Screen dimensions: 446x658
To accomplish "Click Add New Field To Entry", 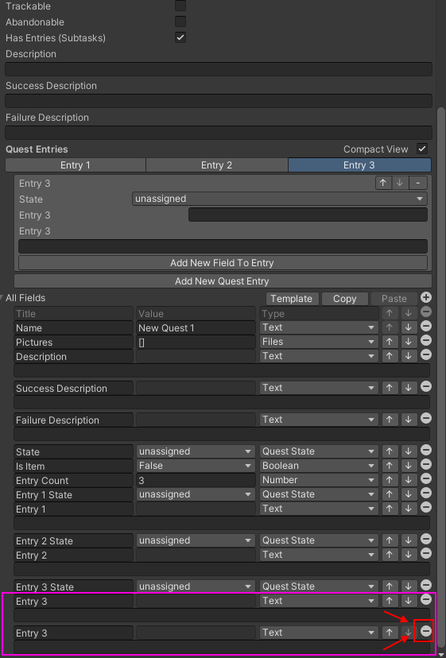I will click(223, 263).
